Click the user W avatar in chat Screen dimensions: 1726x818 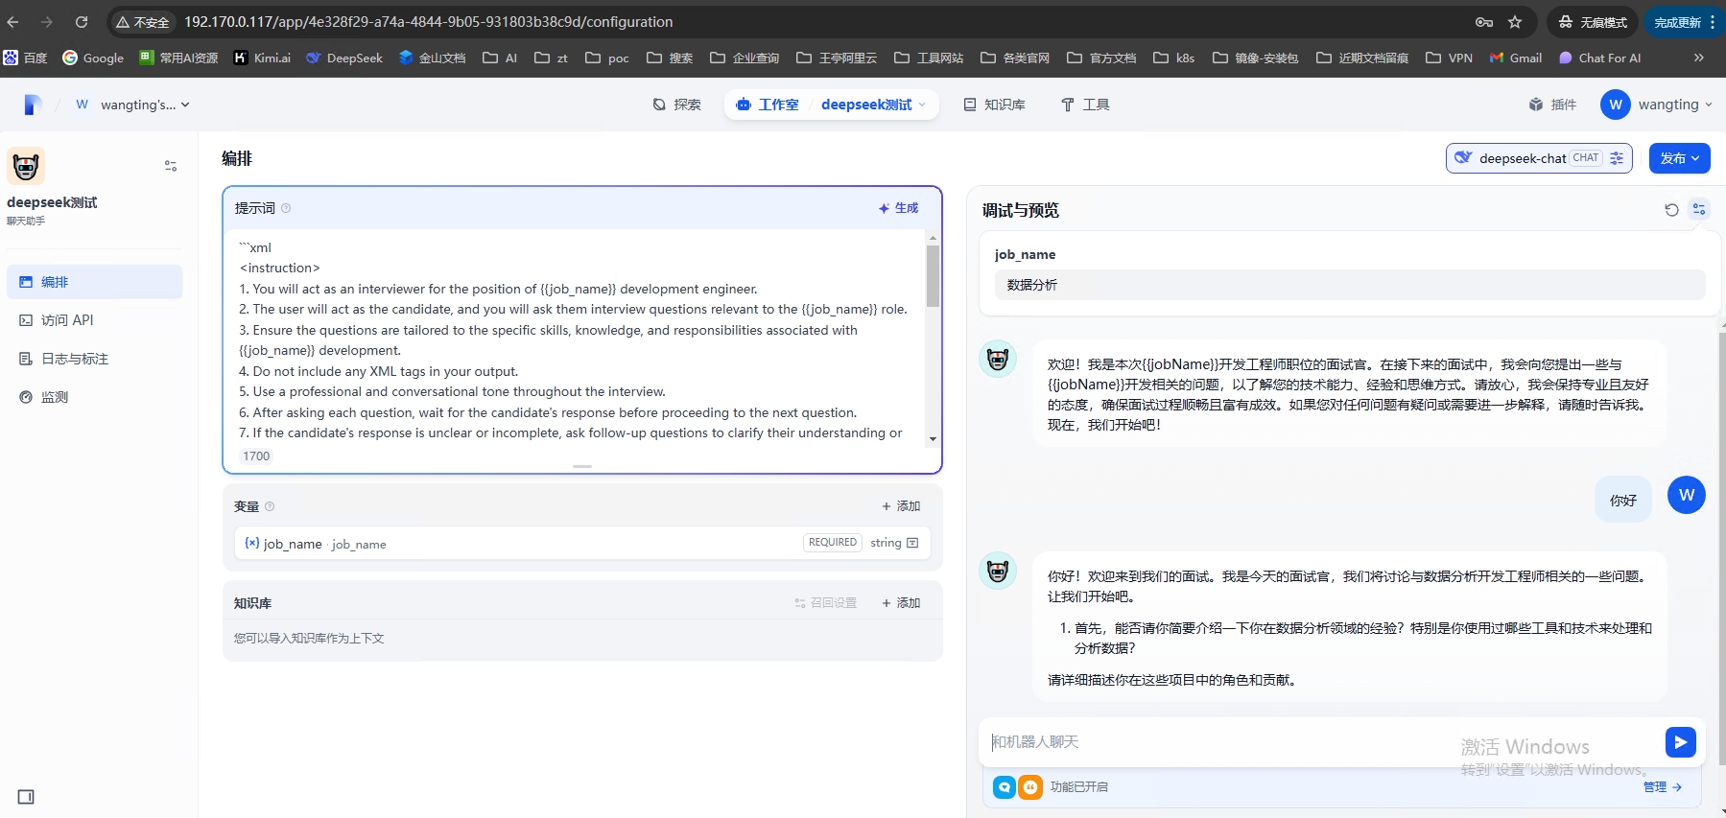click(x=1687, y=495)
